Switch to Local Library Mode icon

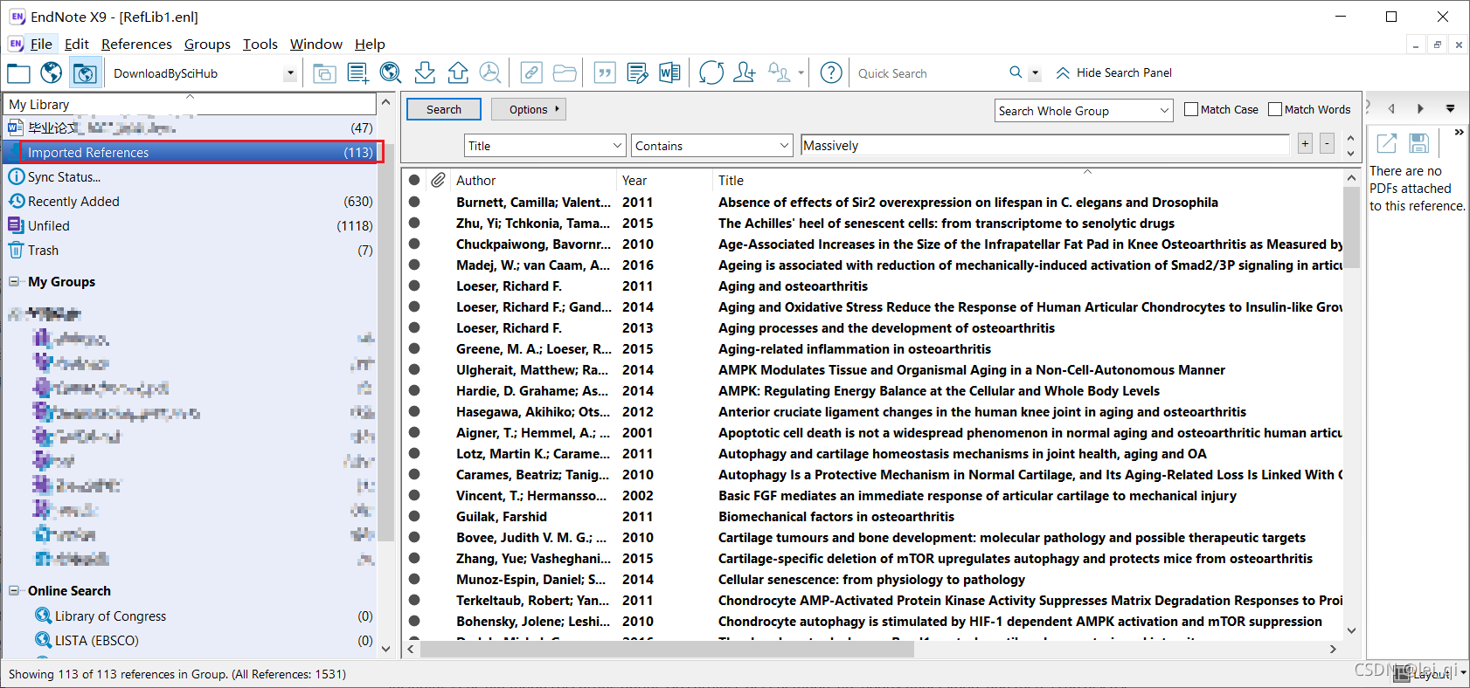coord(18,73)
